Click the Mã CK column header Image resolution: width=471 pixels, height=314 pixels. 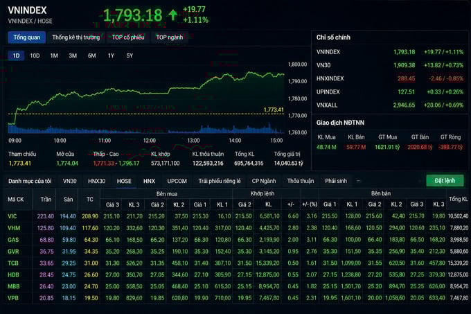point(16,199)
